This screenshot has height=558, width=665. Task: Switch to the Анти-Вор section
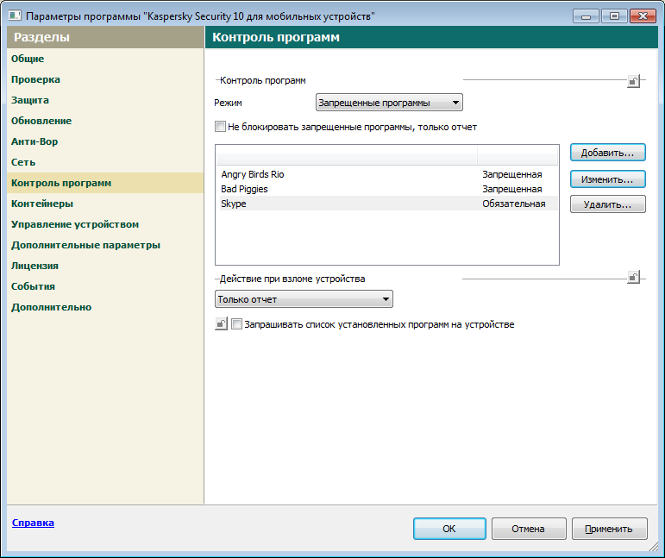[35, 141]
